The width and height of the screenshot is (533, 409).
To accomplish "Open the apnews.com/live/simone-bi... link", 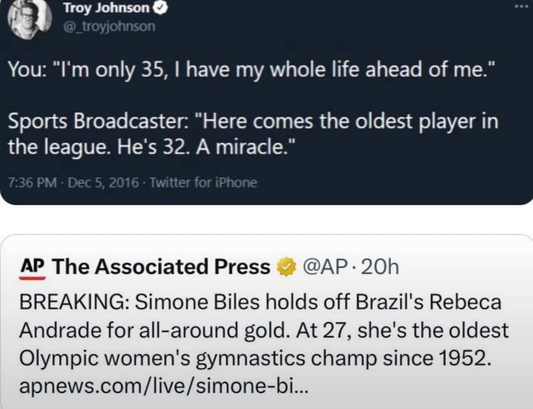I will [164, 385].
